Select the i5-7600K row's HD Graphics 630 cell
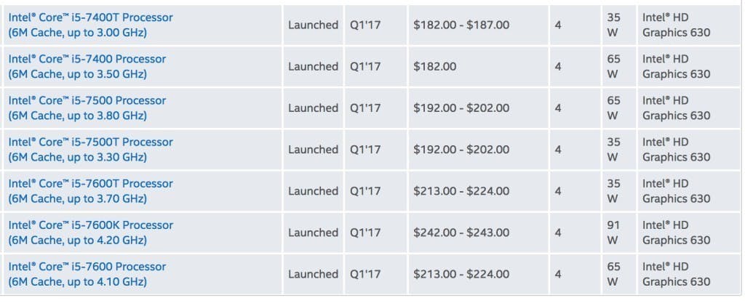The image size is (745, 303). 676,233
